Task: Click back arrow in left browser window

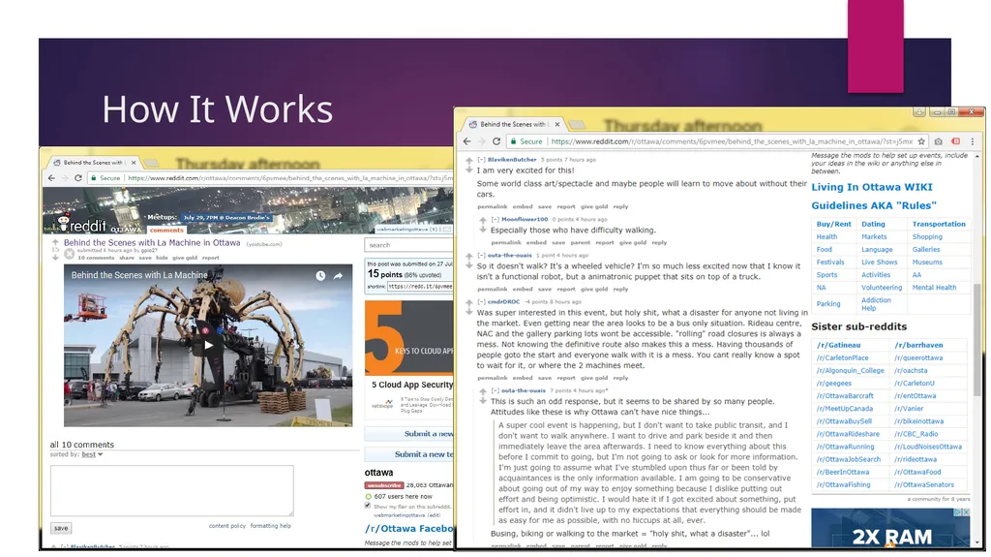Action: 51,178
